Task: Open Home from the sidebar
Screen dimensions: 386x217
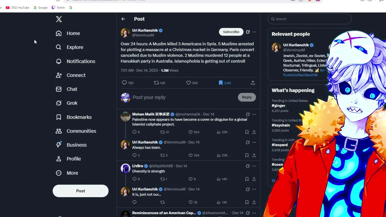Action: pos(68,33)
